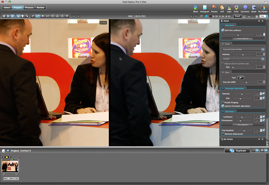This screenshot has width=269, height=185.
Task: Open the 24x36 grain format dropdown
Action: [243, 59]
